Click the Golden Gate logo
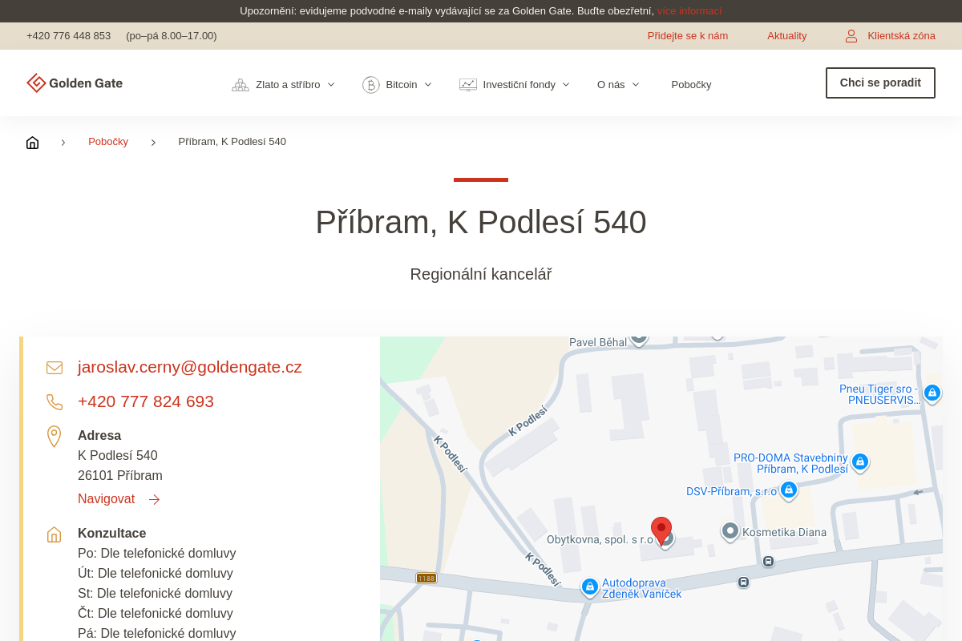This screenshot has height=641, width=962. 75,83
